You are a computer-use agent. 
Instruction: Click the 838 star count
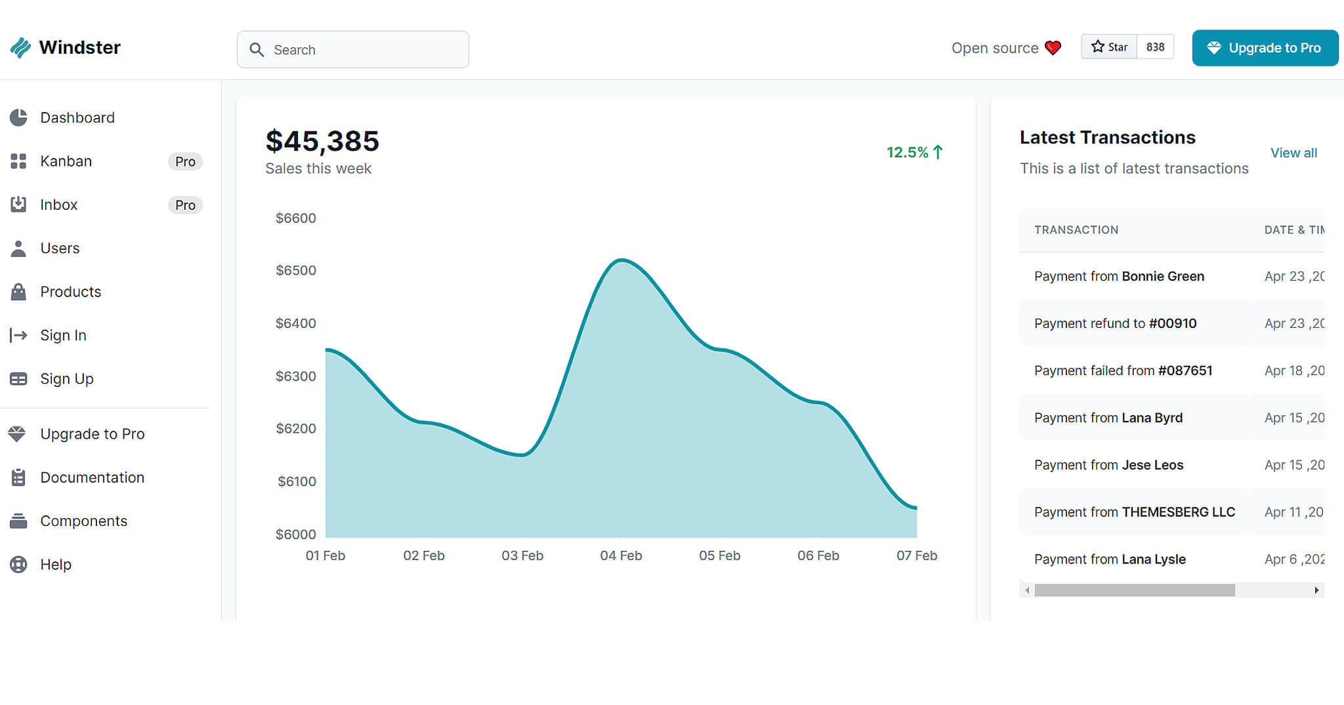point(1155,47)
